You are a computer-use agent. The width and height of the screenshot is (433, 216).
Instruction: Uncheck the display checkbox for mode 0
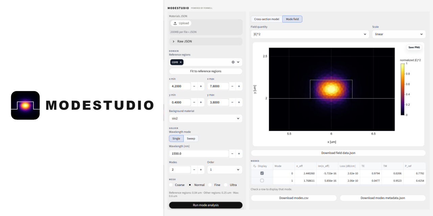coord(262,173)
